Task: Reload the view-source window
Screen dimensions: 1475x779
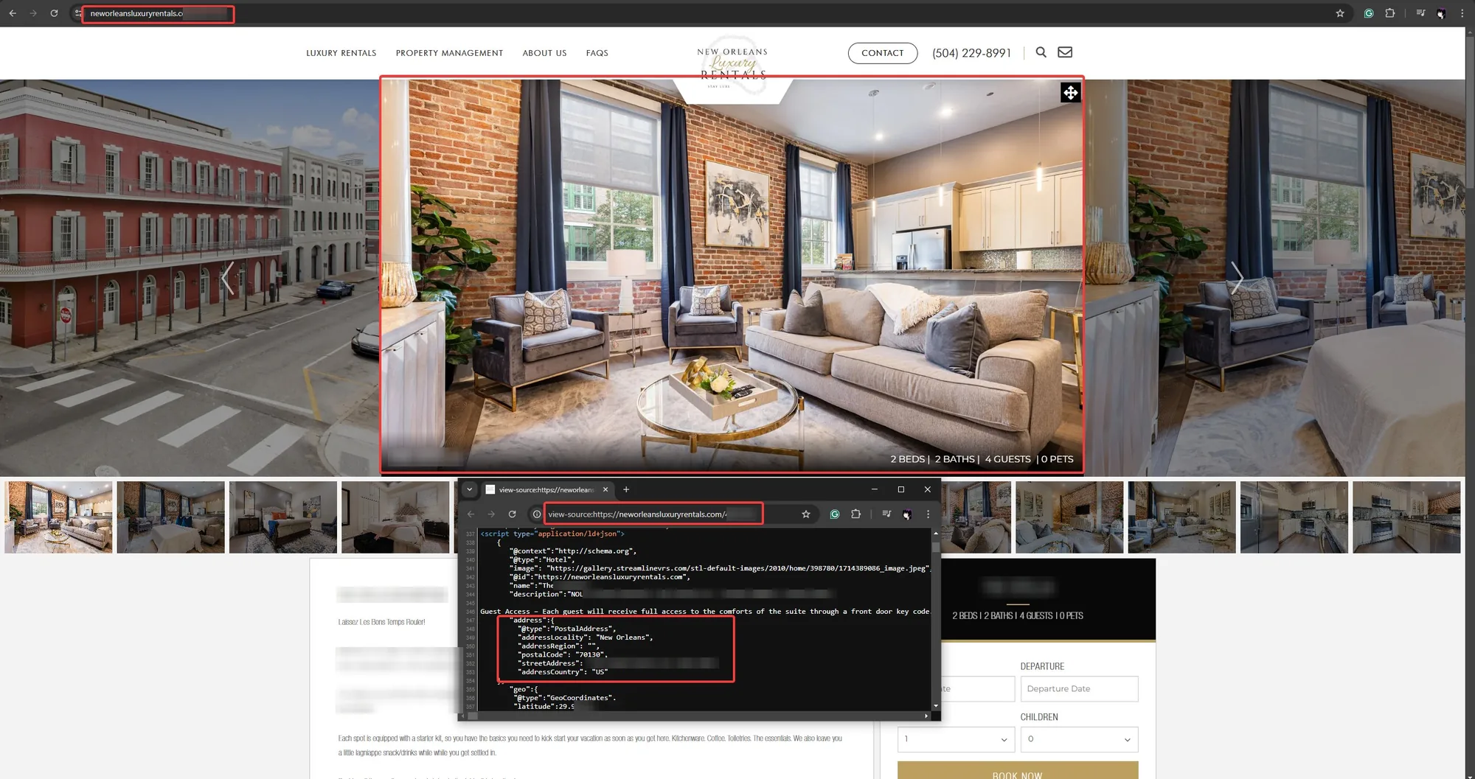Action: pos(512,514)
